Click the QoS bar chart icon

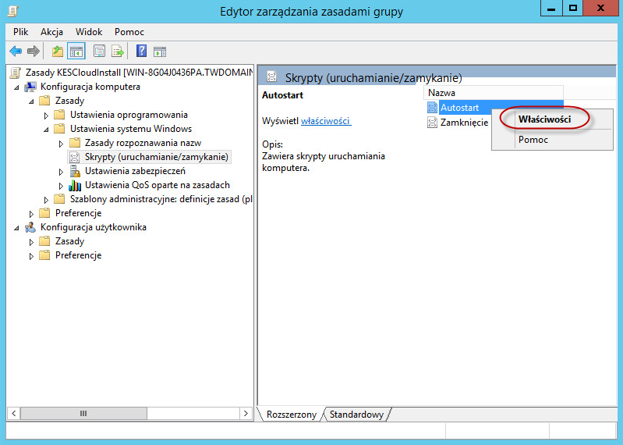point(75,185)
